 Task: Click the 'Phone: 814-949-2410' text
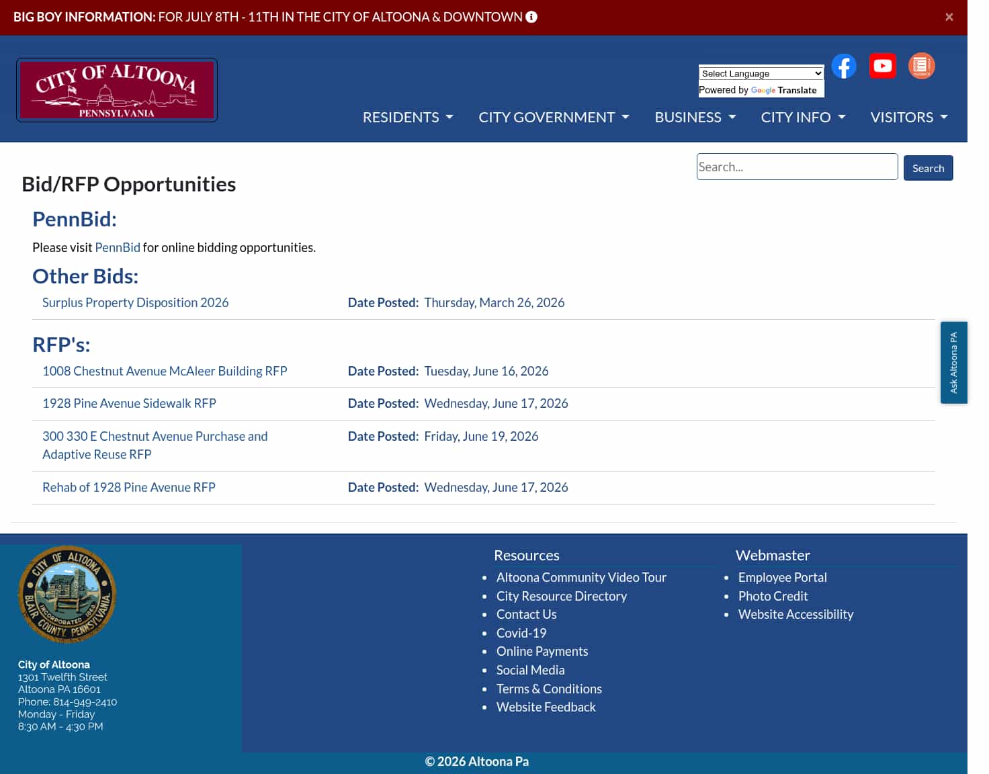67,701
